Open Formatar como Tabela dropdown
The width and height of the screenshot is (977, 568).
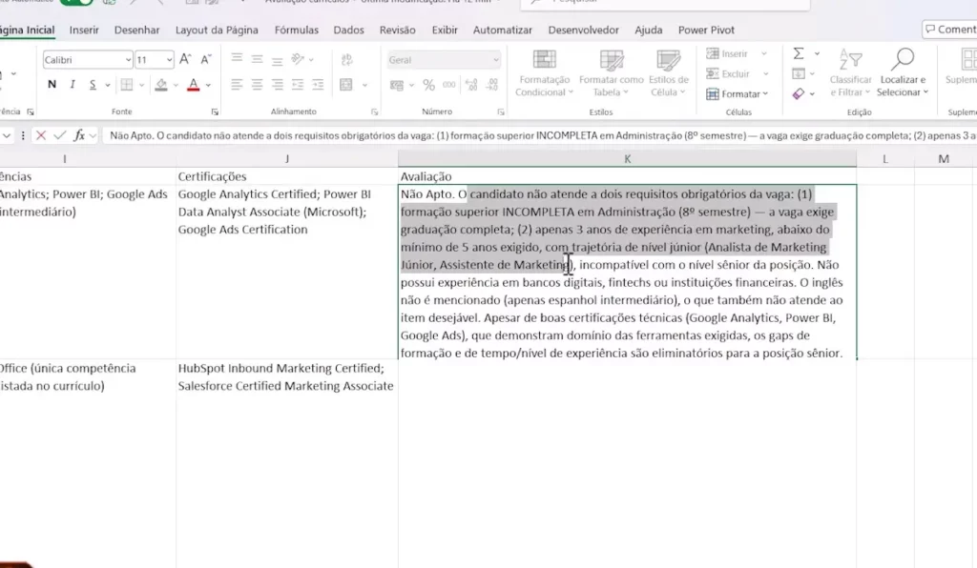[x=612, y=73]
